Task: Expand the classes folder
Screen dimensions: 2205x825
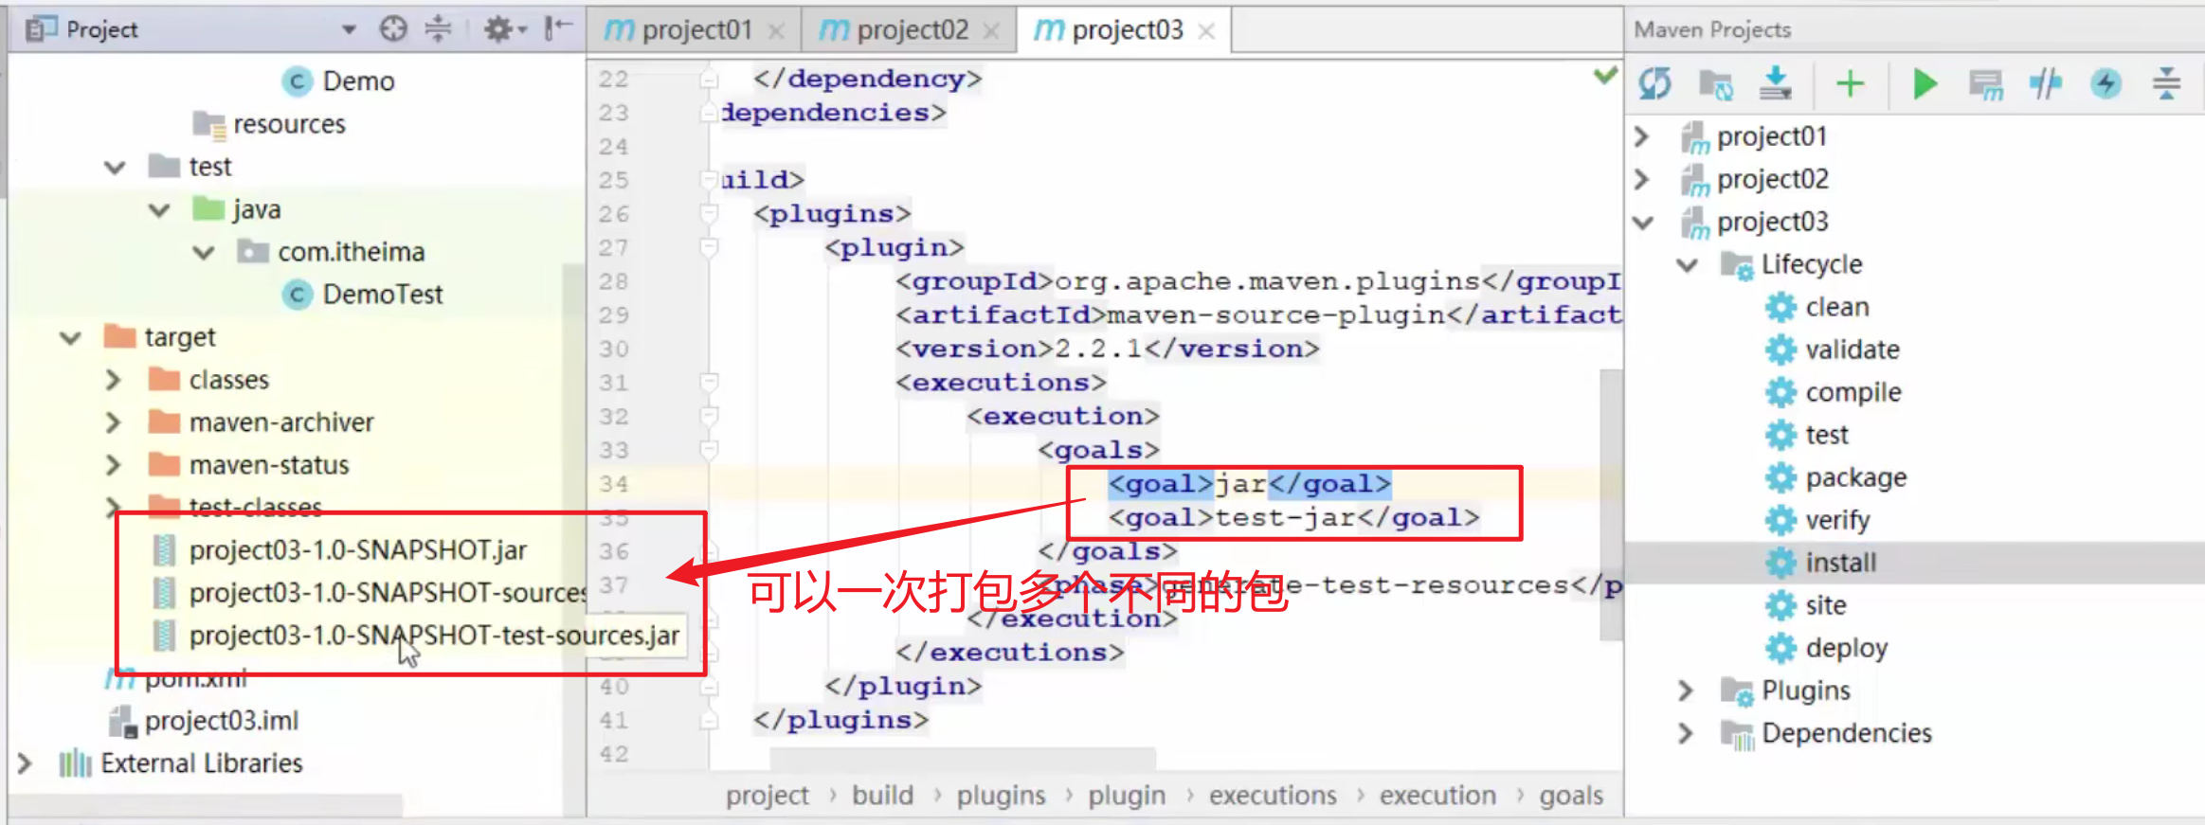Action: tap(113, 380)
